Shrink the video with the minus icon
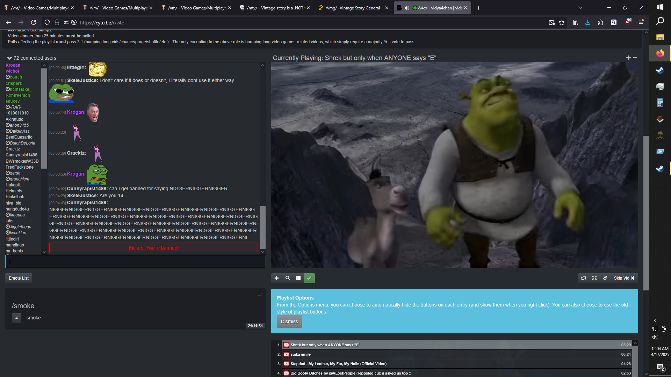The width and height of the screenshot is (671, 377). pos(635,58)
